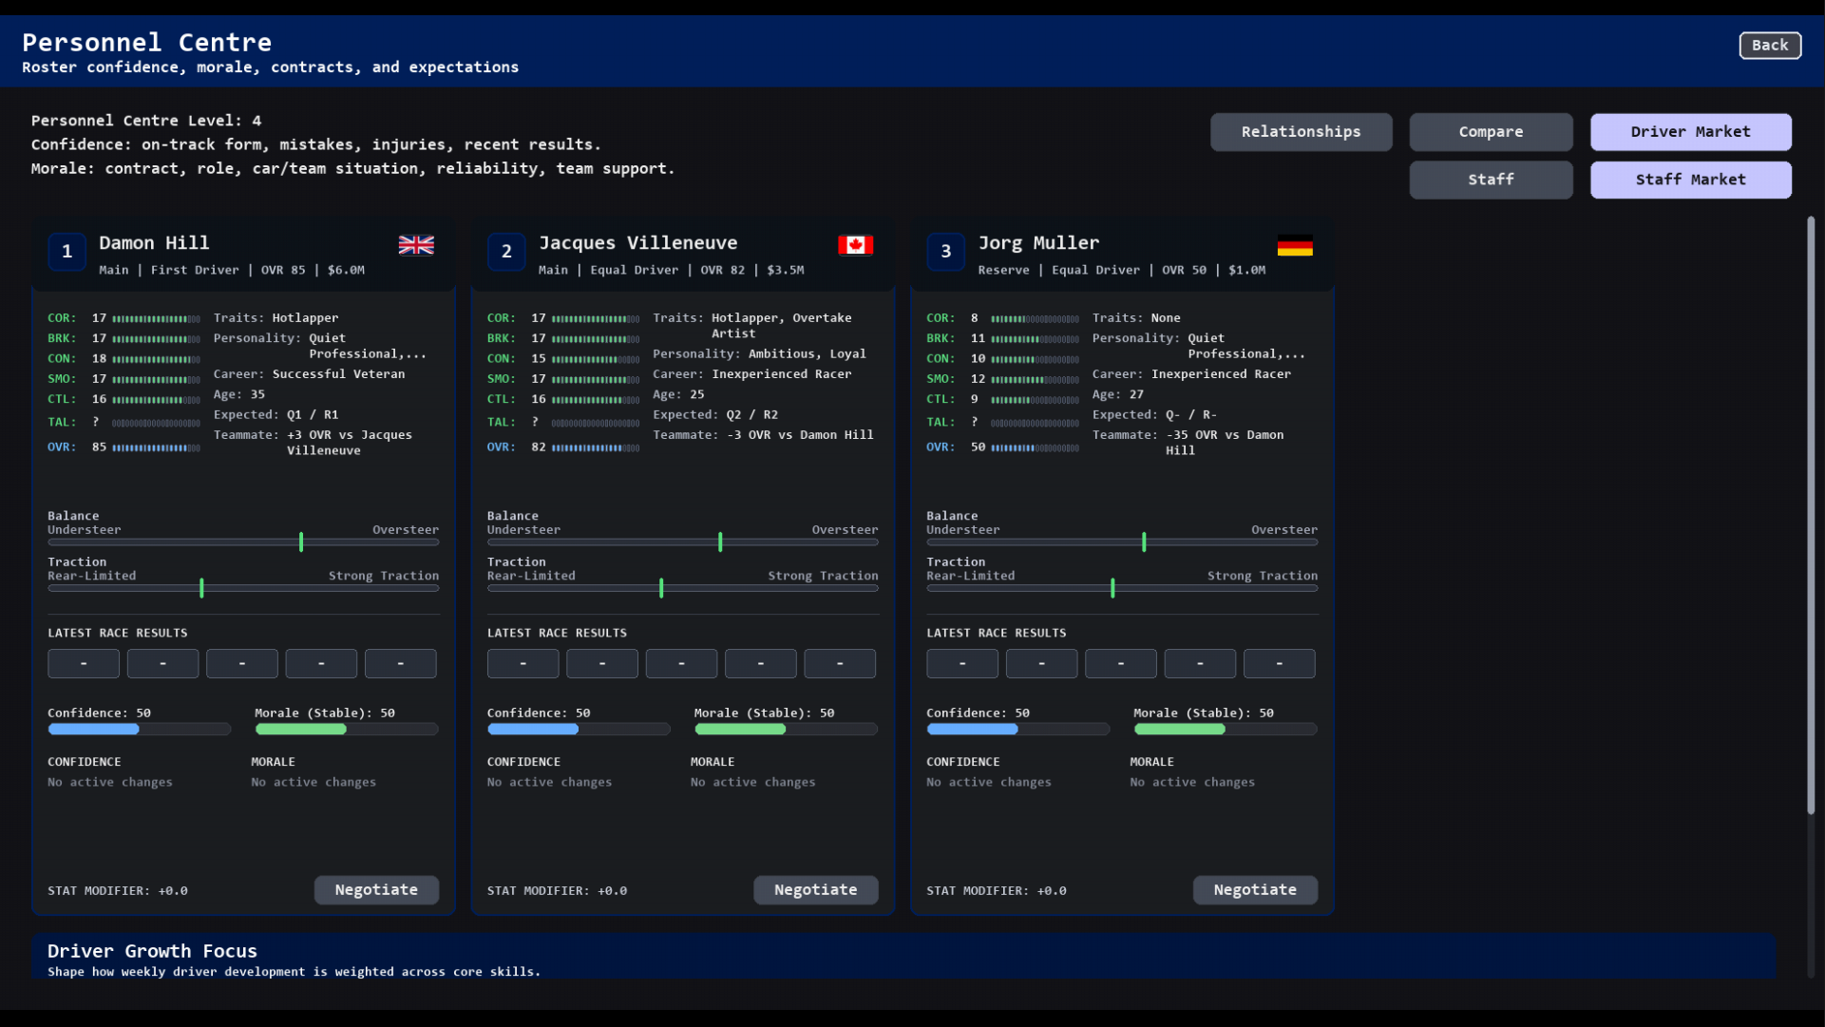This screenshot has width=1825, height=1027.
Task: Negotiate Jorg Muller's contract
Action: 1255,890
